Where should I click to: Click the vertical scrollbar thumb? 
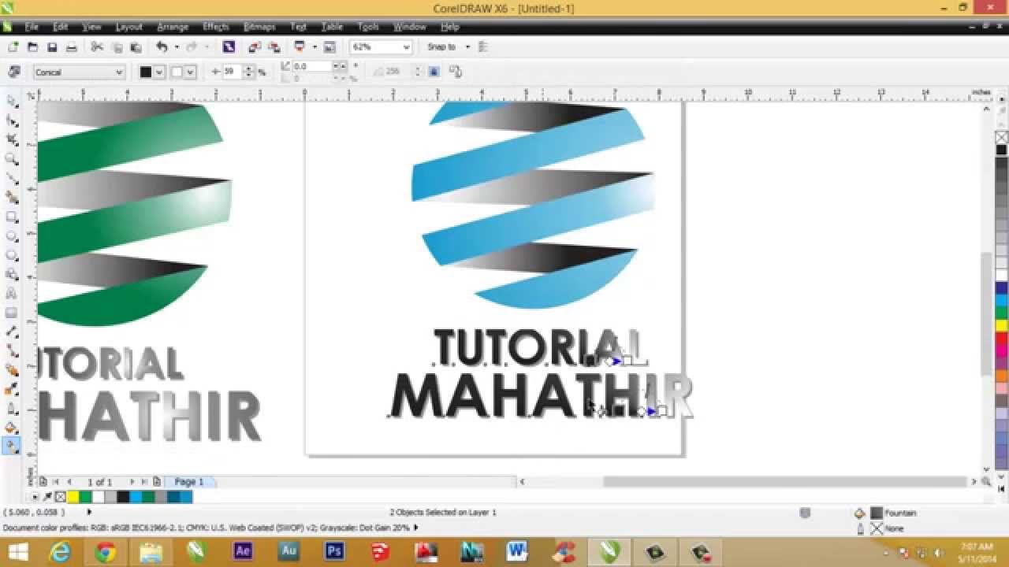986,314
